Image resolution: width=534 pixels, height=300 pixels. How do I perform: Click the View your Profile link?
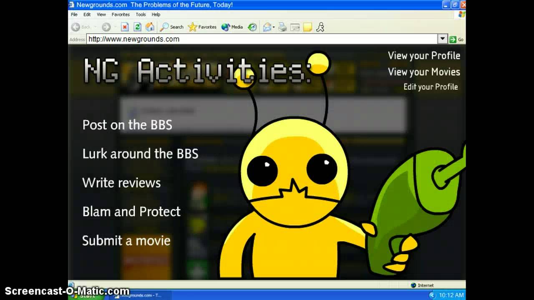(424, 56)
